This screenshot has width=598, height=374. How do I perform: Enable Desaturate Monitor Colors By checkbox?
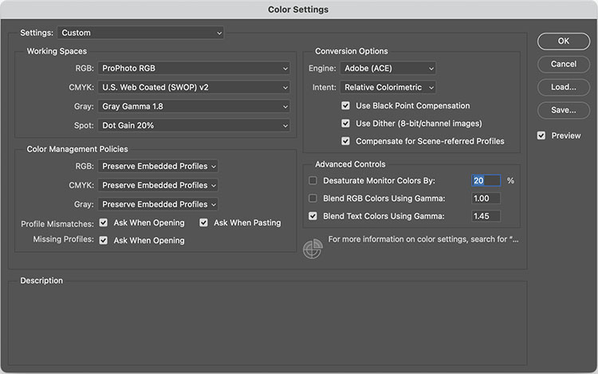(313, 181)
